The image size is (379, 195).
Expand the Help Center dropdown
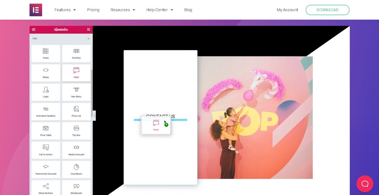pos(160,10)
